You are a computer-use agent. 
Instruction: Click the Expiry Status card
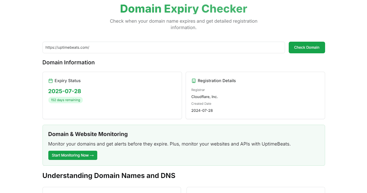click(x=112, y=95)
